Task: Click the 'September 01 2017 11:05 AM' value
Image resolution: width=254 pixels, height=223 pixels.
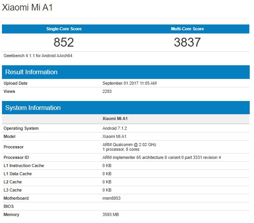Action: click(129, 83)
